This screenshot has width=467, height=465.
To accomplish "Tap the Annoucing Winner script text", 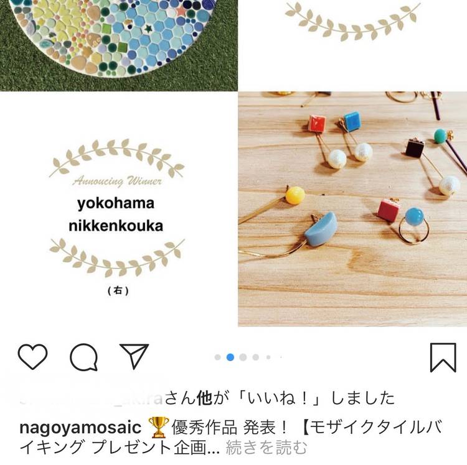I will pos(117,181).
